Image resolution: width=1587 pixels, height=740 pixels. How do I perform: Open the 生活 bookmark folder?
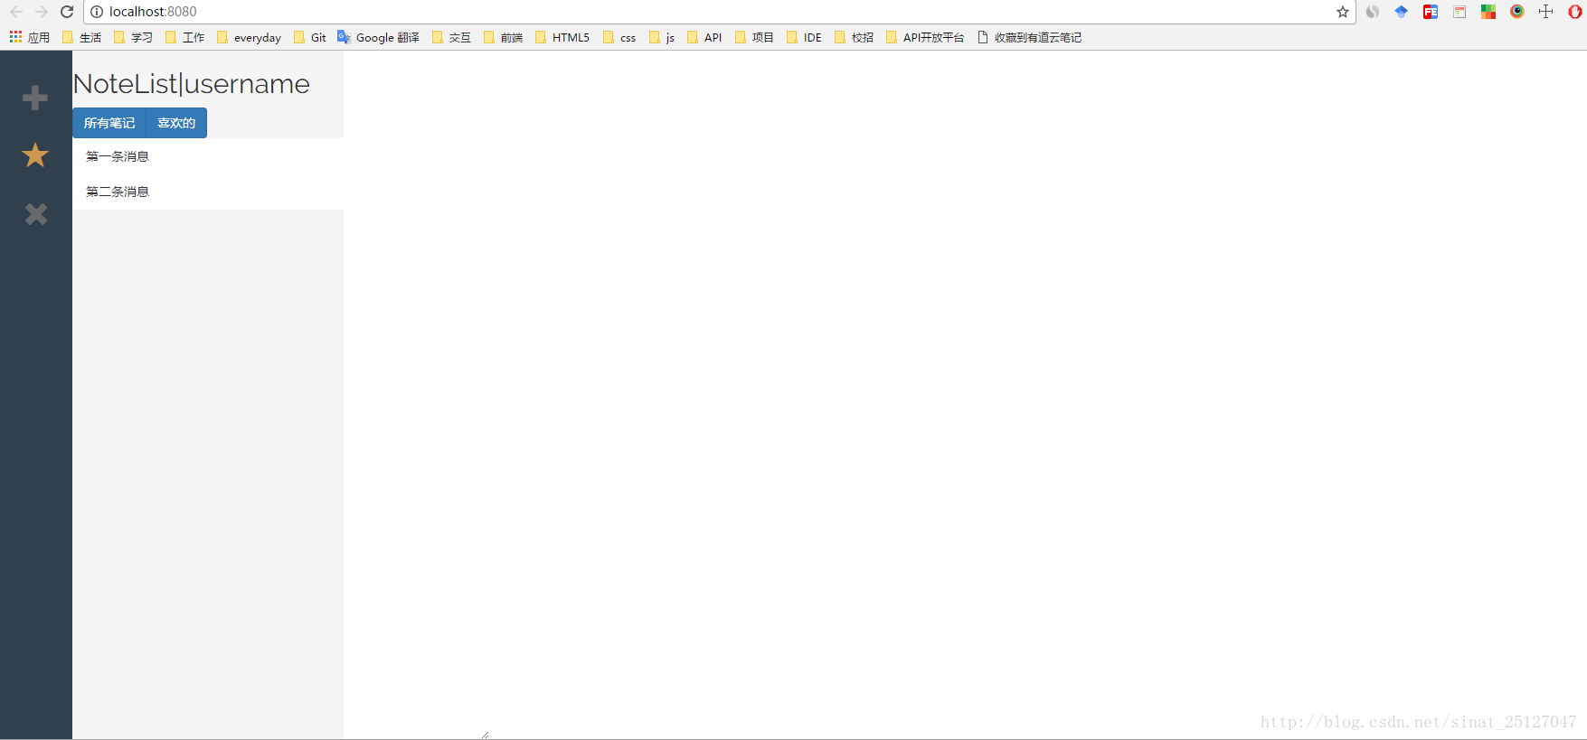(x=81, y=37)
